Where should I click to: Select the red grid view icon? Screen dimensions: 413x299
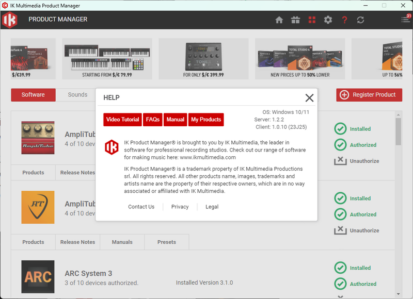pos(312,20)
